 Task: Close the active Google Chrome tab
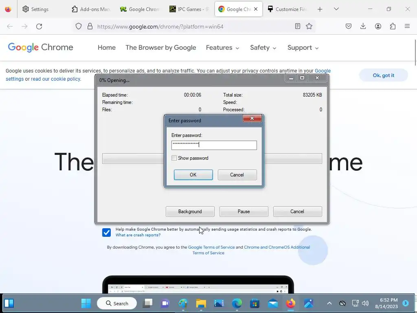(x=256, y=9)
